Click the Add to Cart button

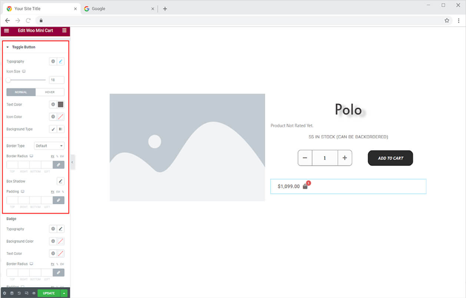point(390,158)
